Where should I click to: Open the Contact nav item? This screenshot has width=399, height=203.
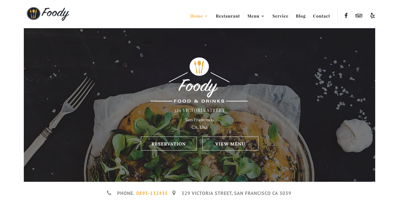point(321,16)
